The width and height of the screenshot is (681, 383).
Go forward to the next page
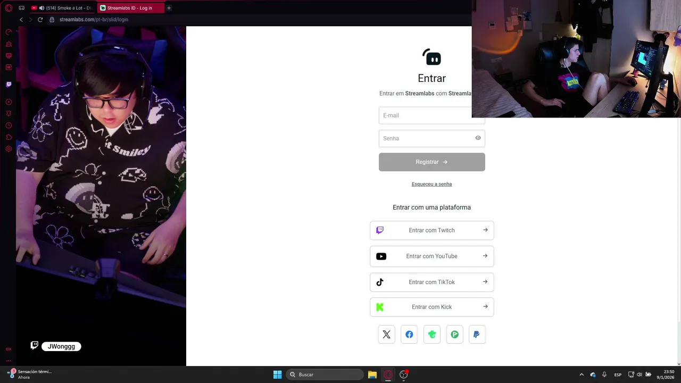30,20
